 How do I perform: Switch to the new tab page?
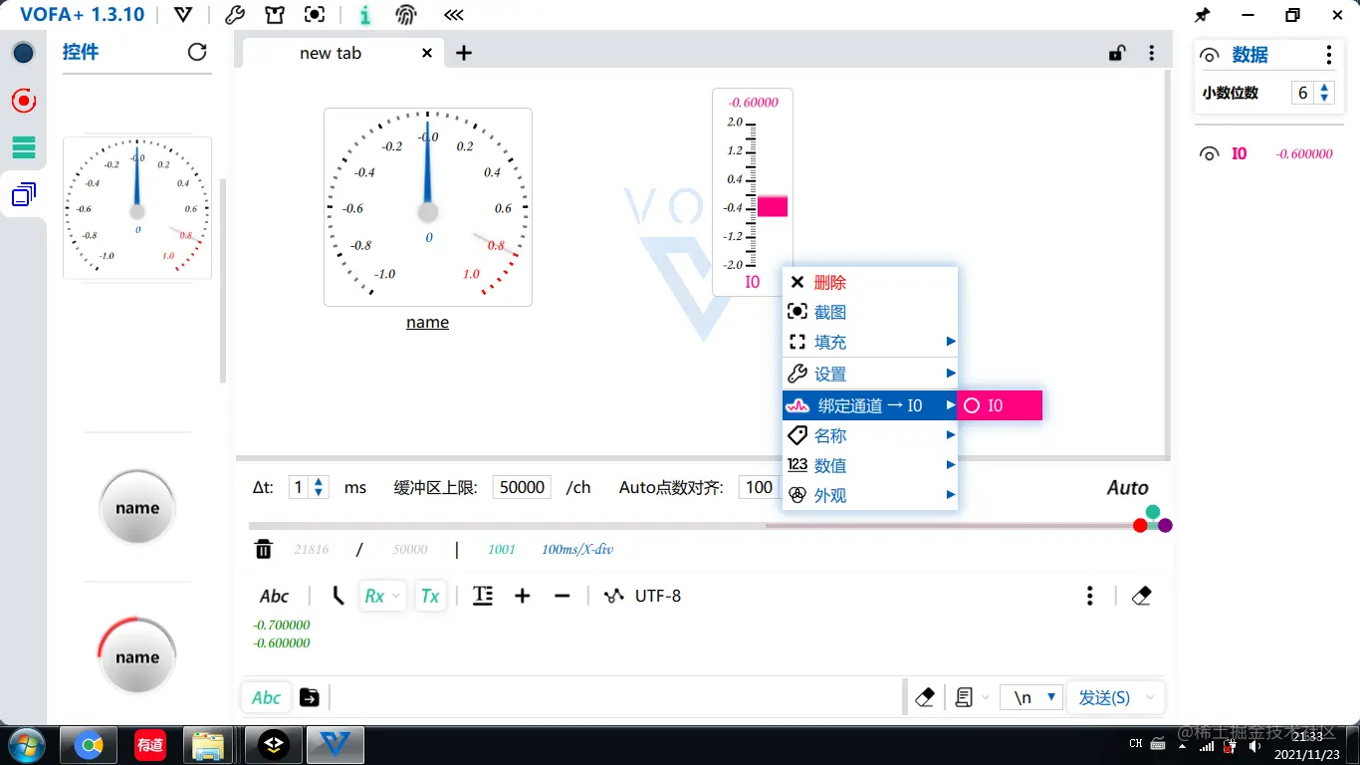[330, 53]
